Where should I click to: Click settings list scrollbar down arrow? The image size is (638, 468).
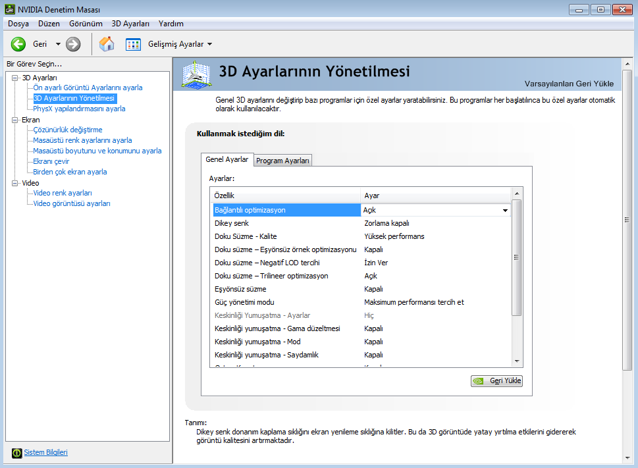coord(517,361)
